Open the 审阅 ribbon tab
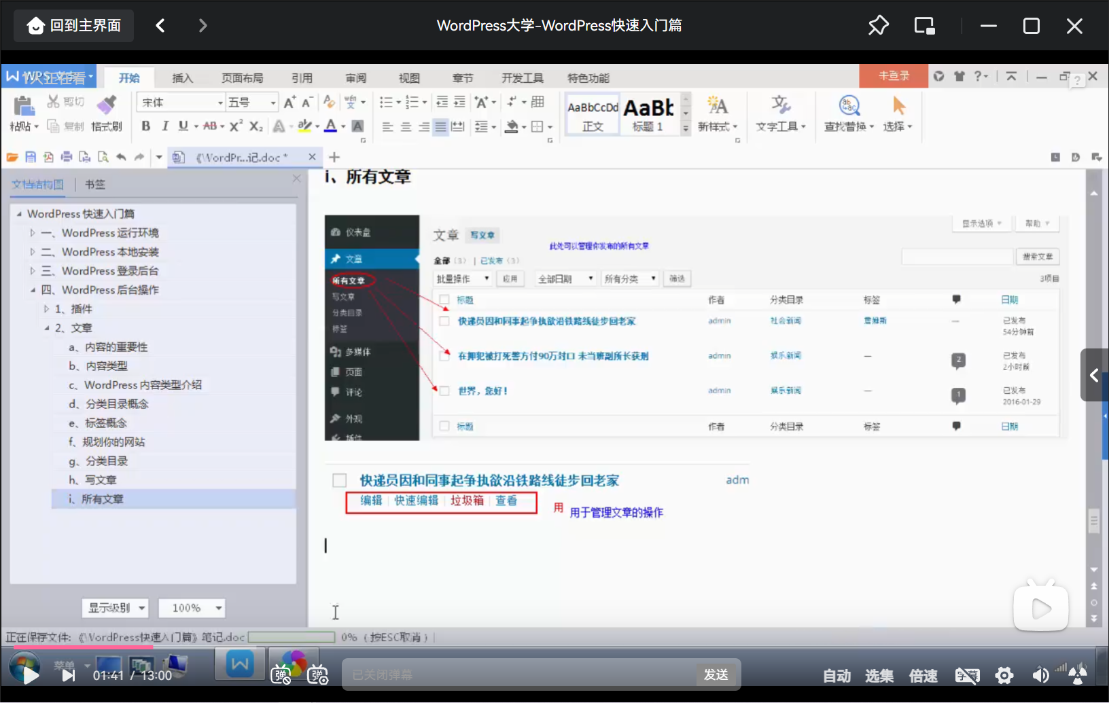Viewport: 1109px width, 703px height. coord(355,78)
